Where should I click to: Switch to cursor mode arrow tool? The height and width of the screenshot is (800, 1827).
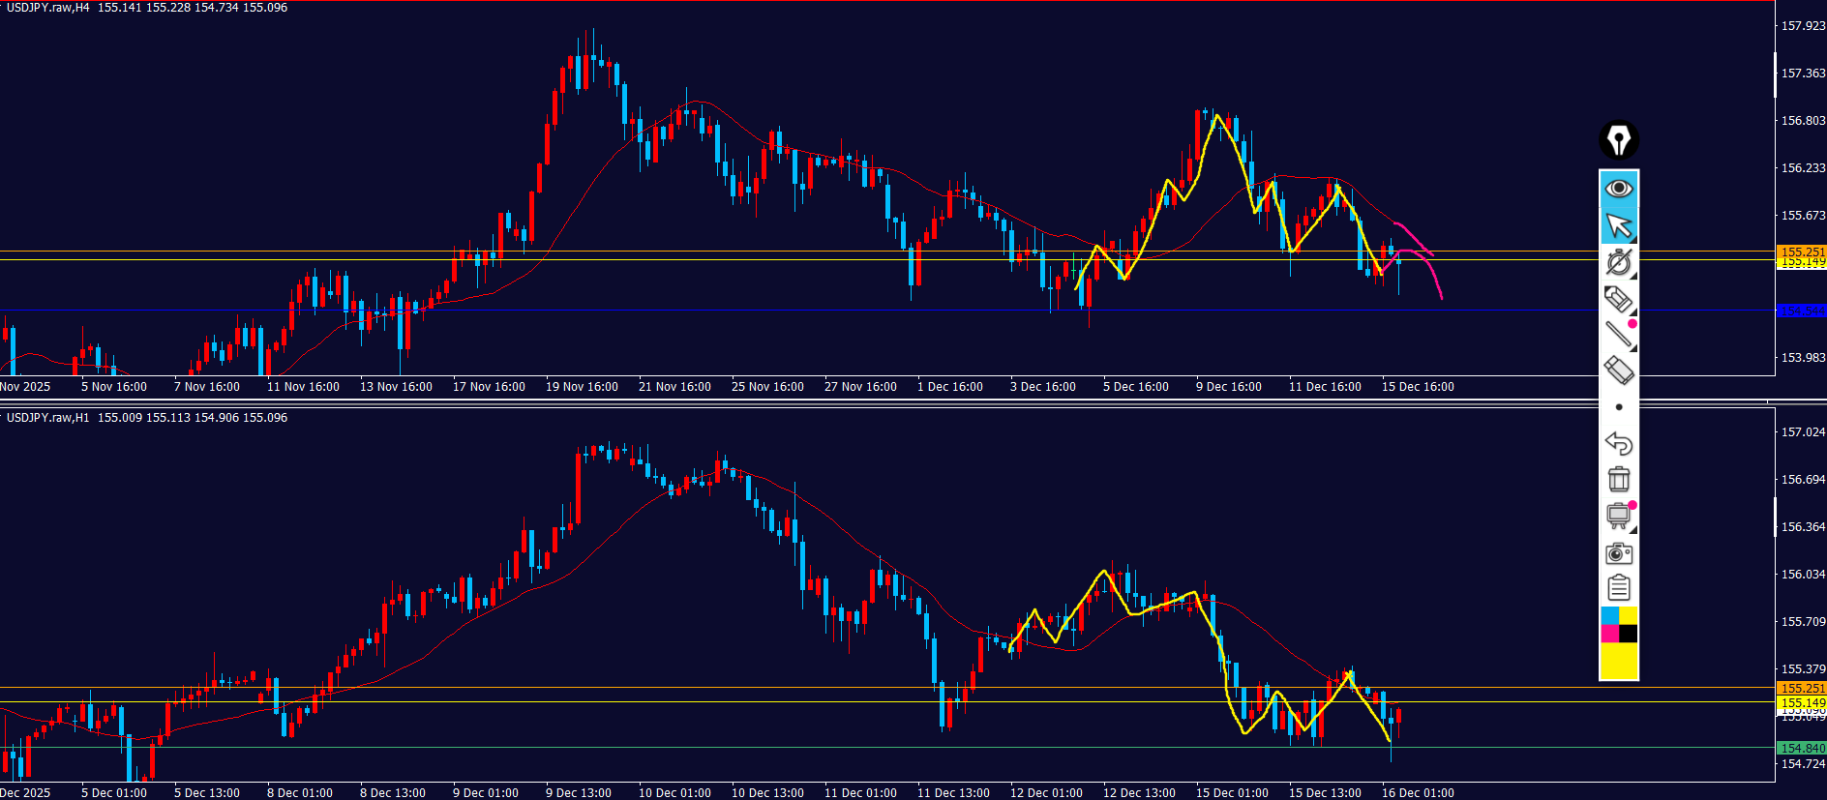pos(1618,225)
